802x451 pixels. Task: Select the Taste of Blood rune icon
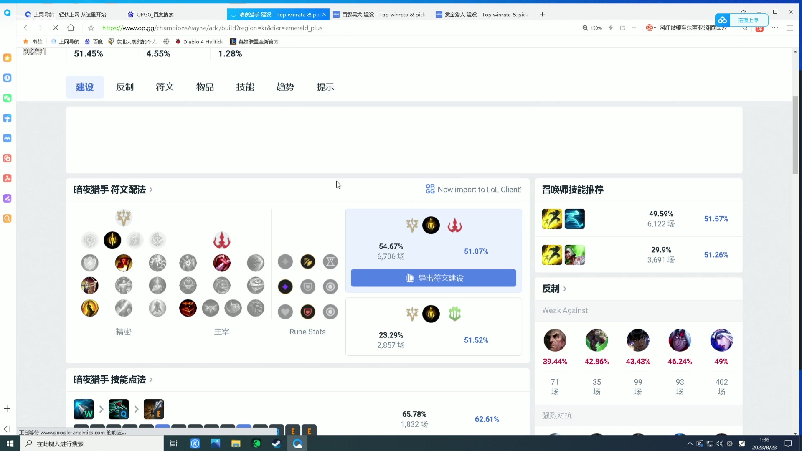(x=222, y=263)
